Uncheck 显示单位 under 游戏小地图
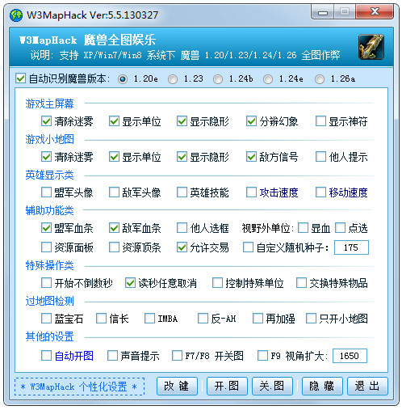Screen dimensions: 402x410 [114, 157]
